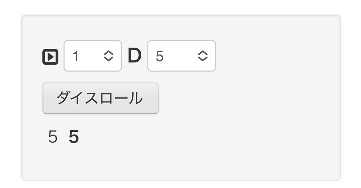This screenshot has width=361, height=188.
Task: Click the triangle inside the play icon
Action: pyautogui.click(x=51, y=57)
